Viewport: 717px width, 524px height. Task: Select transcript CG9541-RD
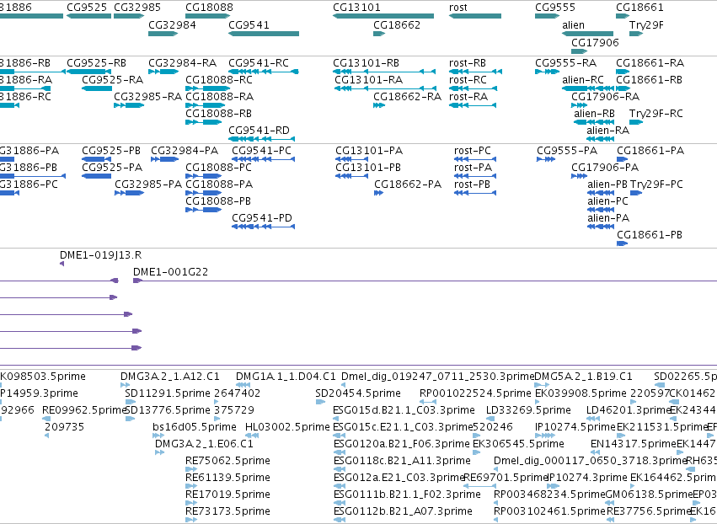click(261, 139)
